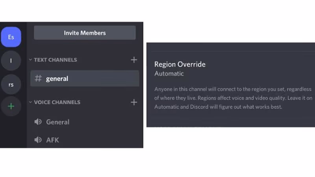Screen dimensions: 315x177
Task: Click the green Add a Server plus icon
Action: pyautogui.click(x=11, y=106)
